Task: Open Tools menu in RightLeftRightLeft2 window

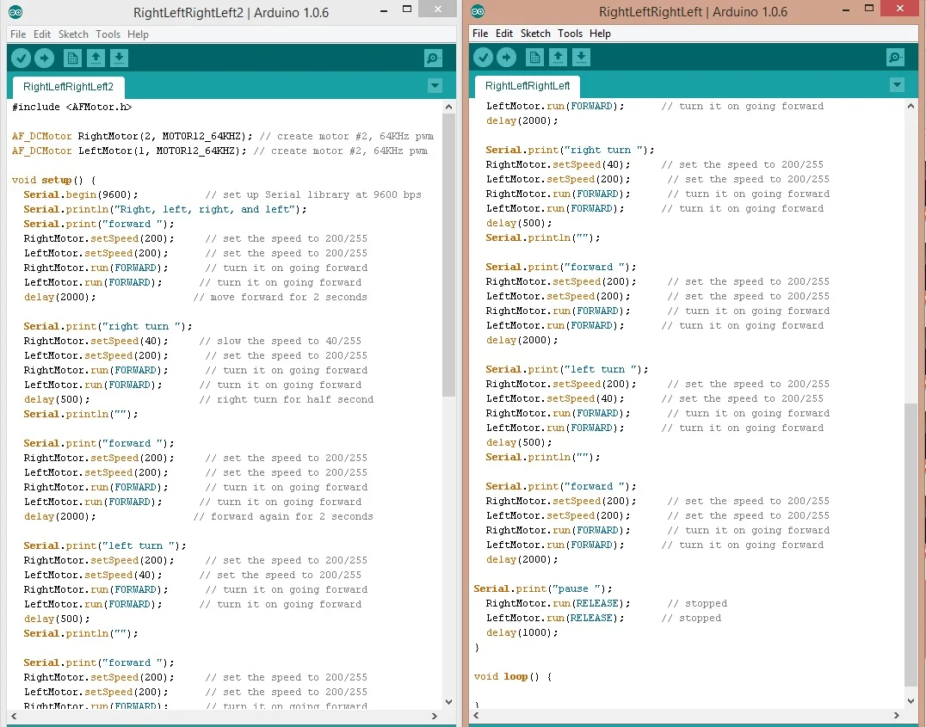Action: click(x=108, y=34)
